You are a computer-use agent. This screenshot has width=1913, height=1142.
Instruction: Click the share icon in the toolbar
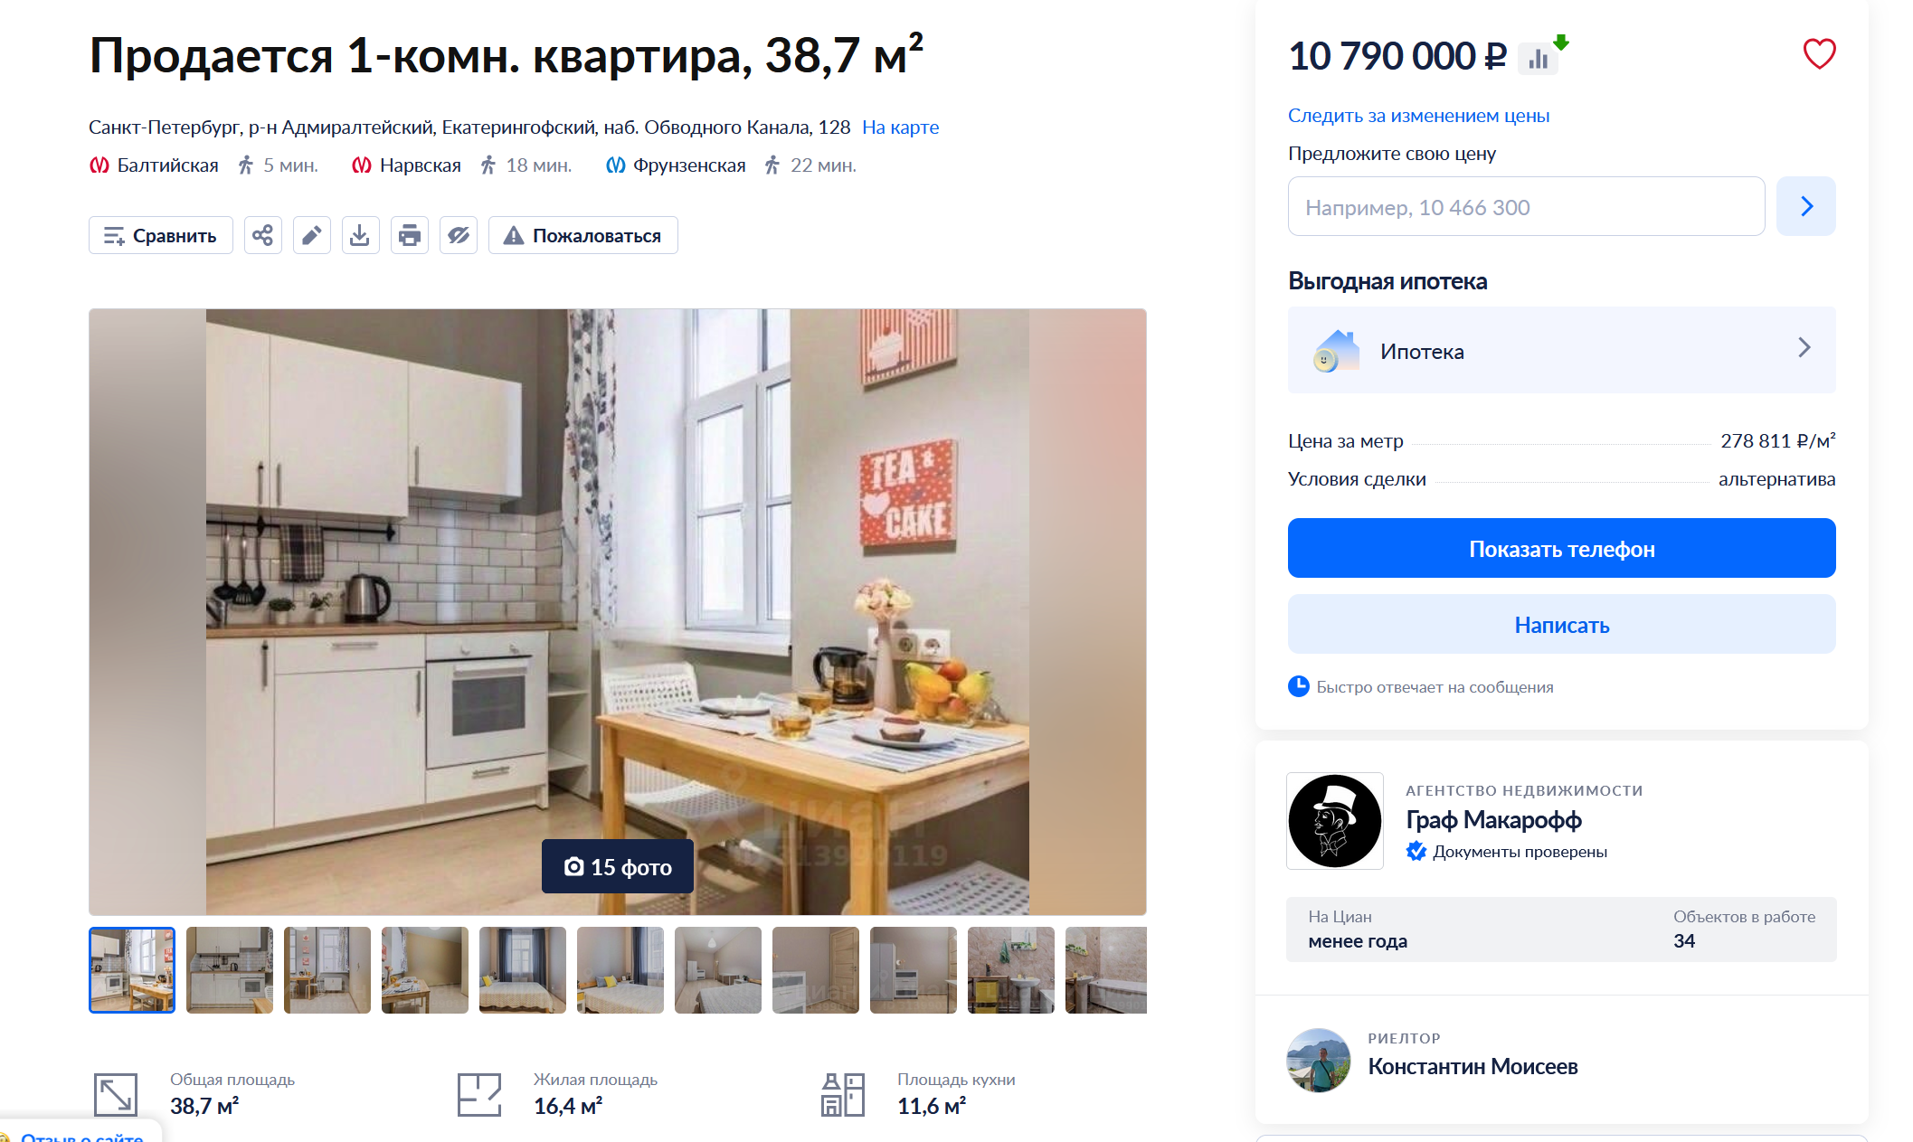click(262, 235)
